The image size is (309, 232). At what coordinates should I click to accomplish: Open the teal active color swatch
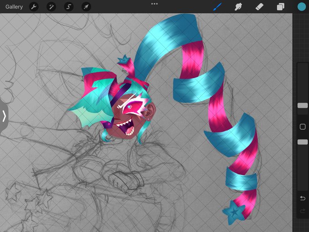pyautogui.click(x=302, y=7)
